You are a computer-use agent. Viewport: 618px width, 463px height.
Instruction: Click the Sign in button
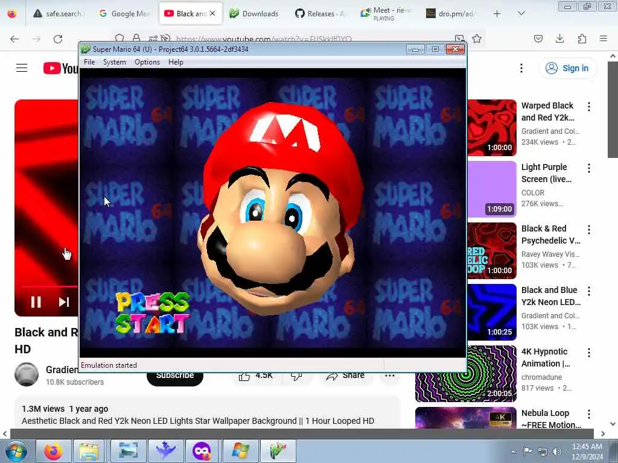coord(567,68)
